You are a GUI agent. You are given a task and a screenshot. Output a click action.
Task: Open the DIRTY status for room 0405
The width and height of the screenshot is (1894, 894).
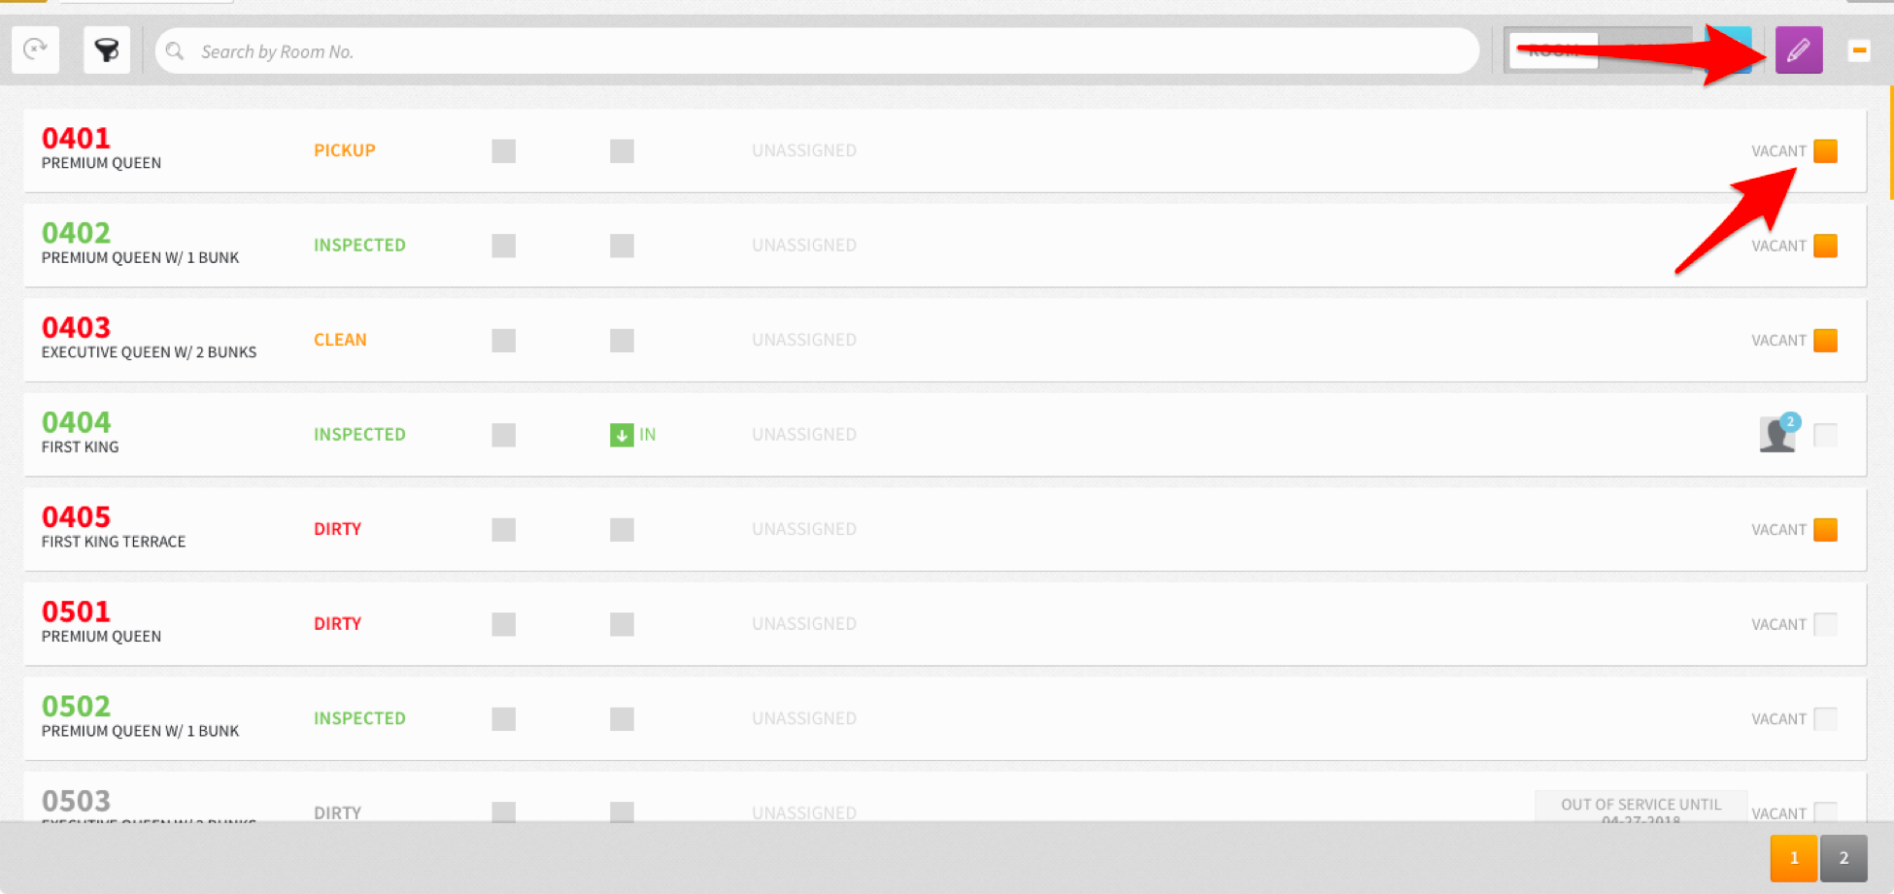click(x=337, y=529)
